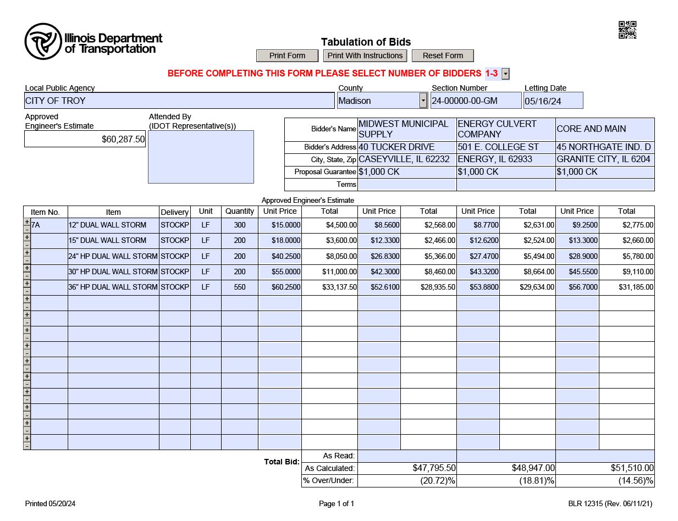
Task: Click the plus icon on the 7A item row
Action: 27,221
